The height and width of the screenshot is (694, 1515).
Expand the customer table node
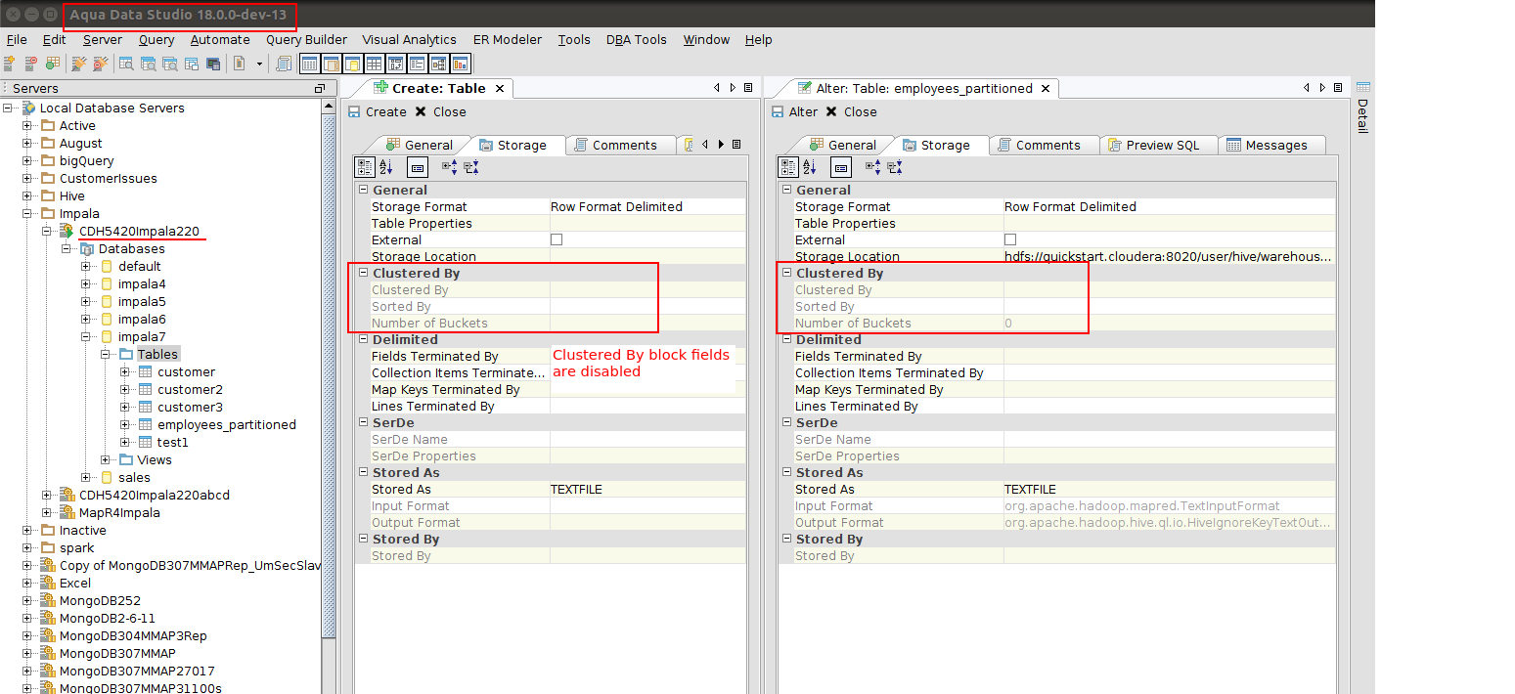coord(126,371)
